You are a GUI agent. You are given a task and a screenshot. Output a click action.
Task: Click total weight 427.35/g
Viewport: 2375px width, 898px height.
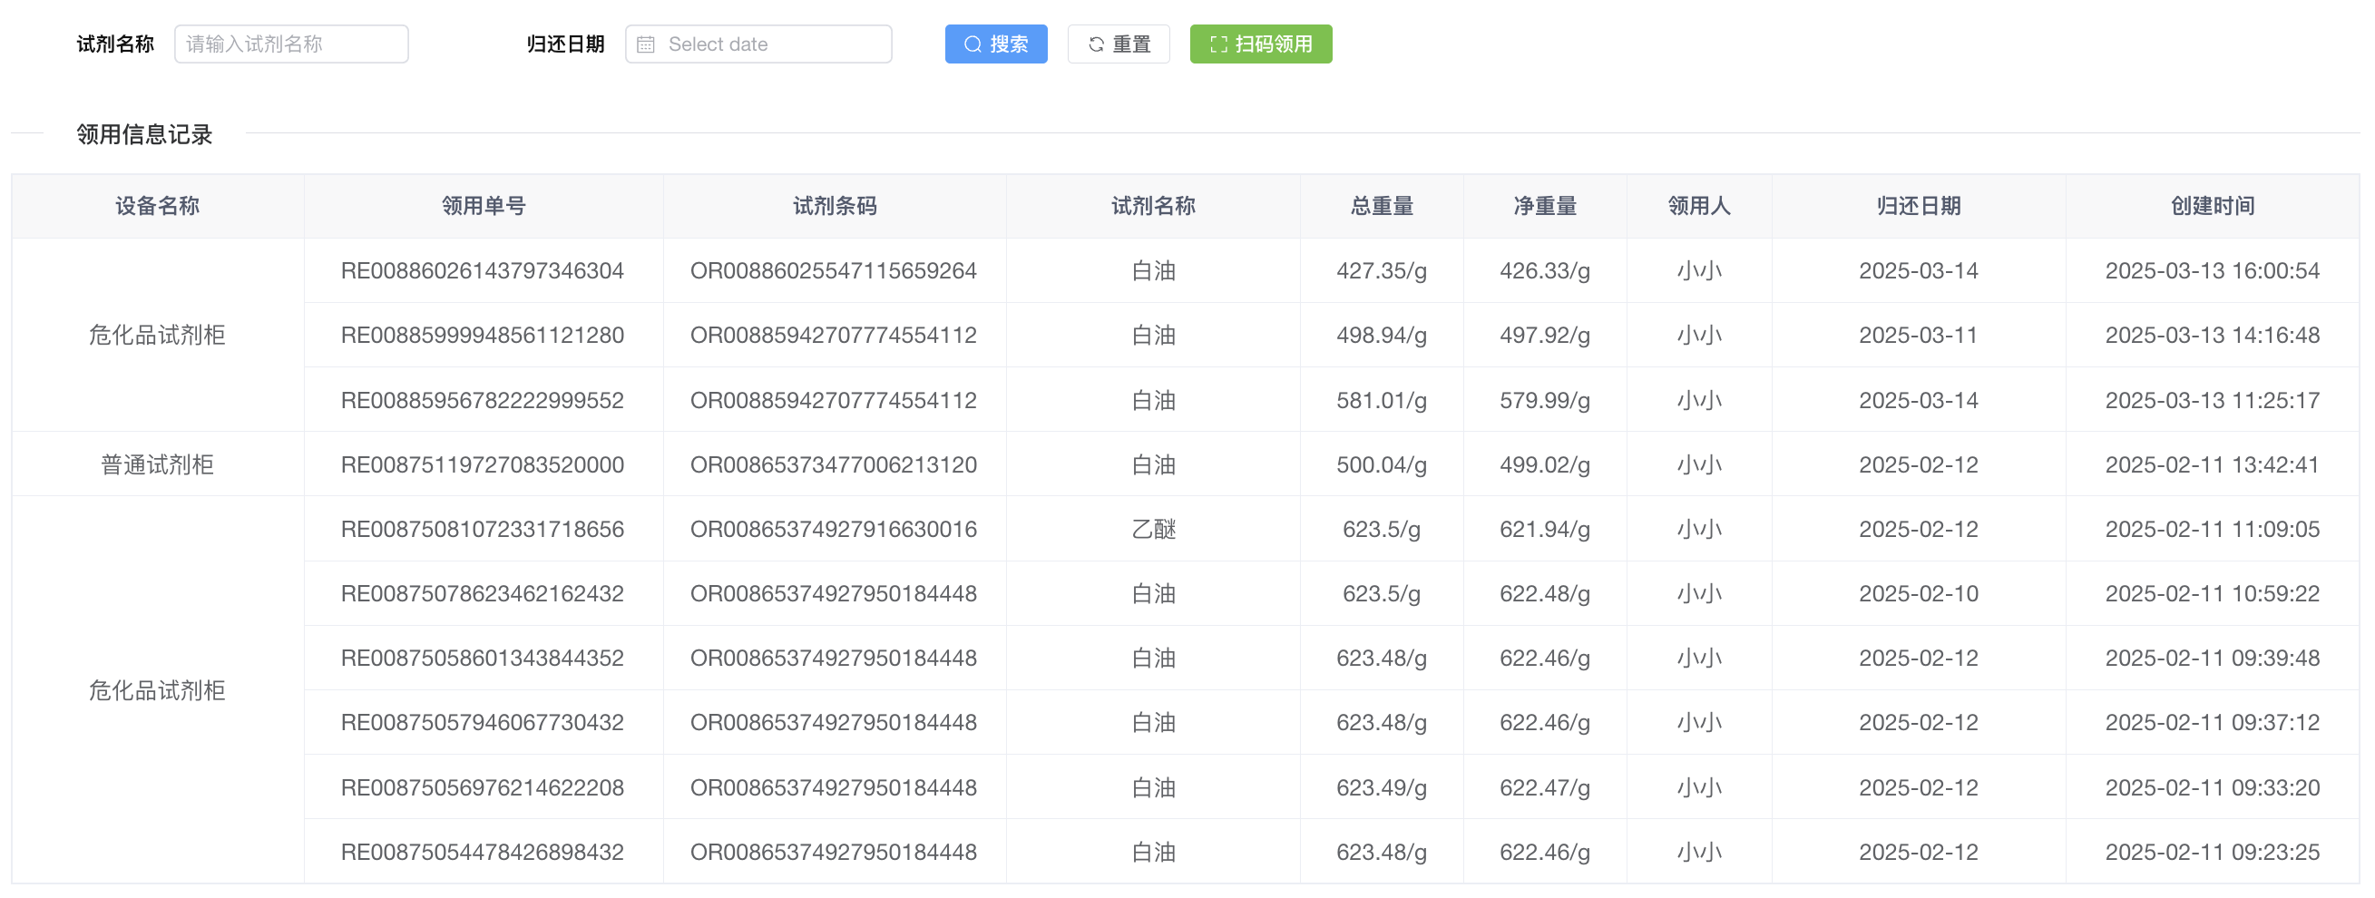click(1381, 271)
